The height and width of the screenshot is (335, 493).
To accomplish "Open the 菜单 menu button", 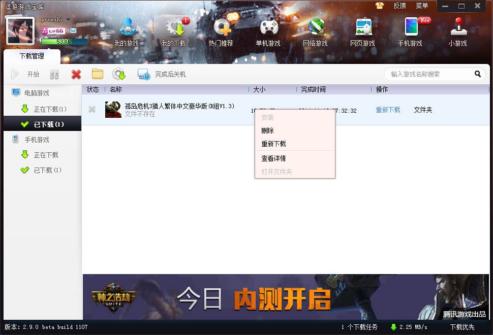I will (422, 6).
